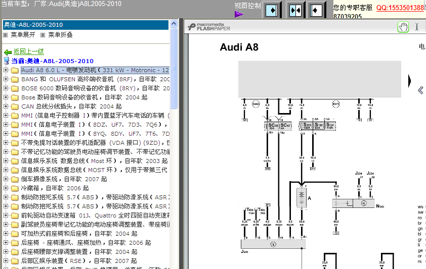Click the split-view center control icon
This screenshot has width=426, height=269.
click(295, 10)
